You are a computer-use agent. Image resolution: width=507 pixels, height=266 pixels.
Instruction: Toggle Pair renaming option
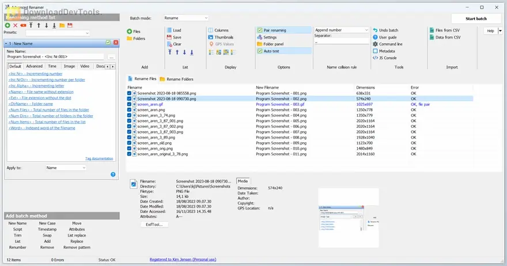(x=283, y=30)
